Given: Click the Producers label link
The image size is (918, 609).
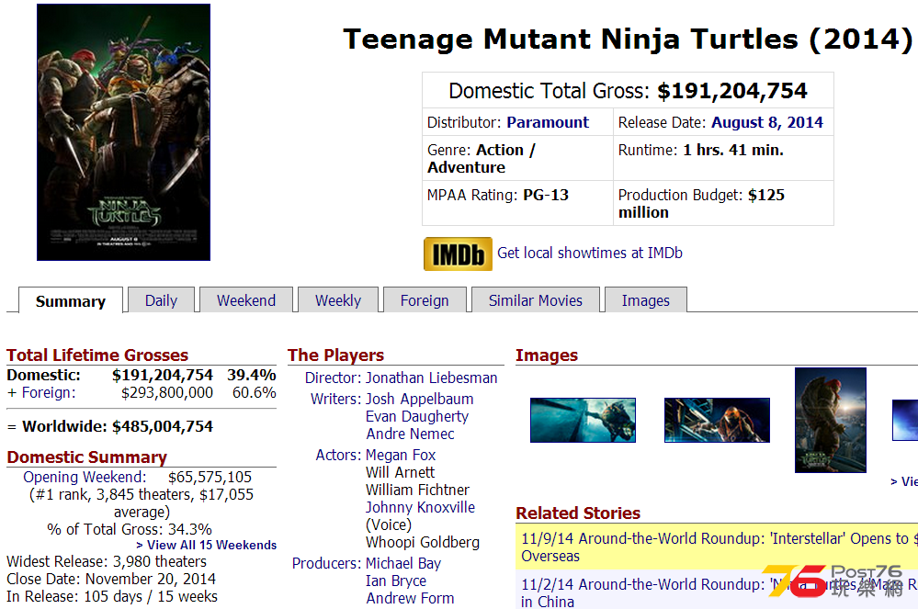Looking at the screenshot, I should pyautogui.click(x=327, y=563).
